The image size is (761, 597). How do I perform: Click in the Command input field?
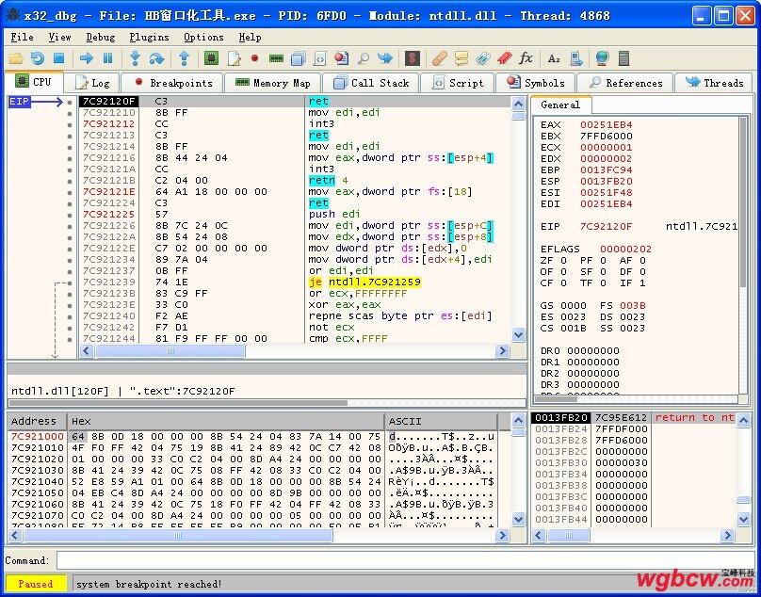click(x=405, y=560)
